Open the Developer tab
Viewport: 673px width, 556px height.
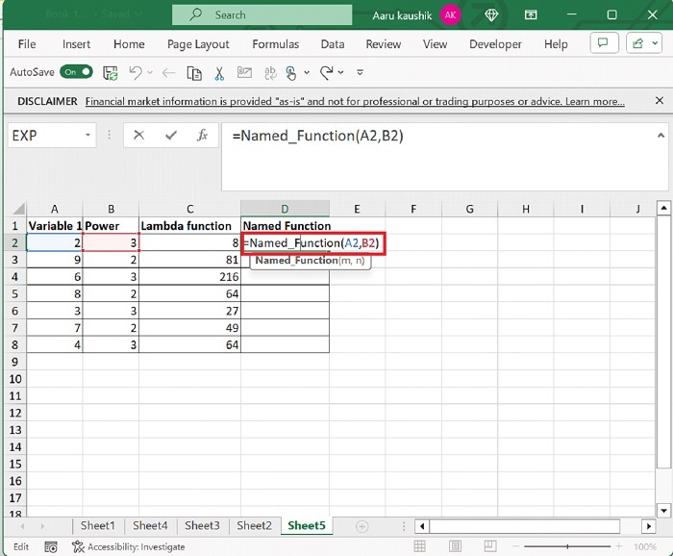495,44
